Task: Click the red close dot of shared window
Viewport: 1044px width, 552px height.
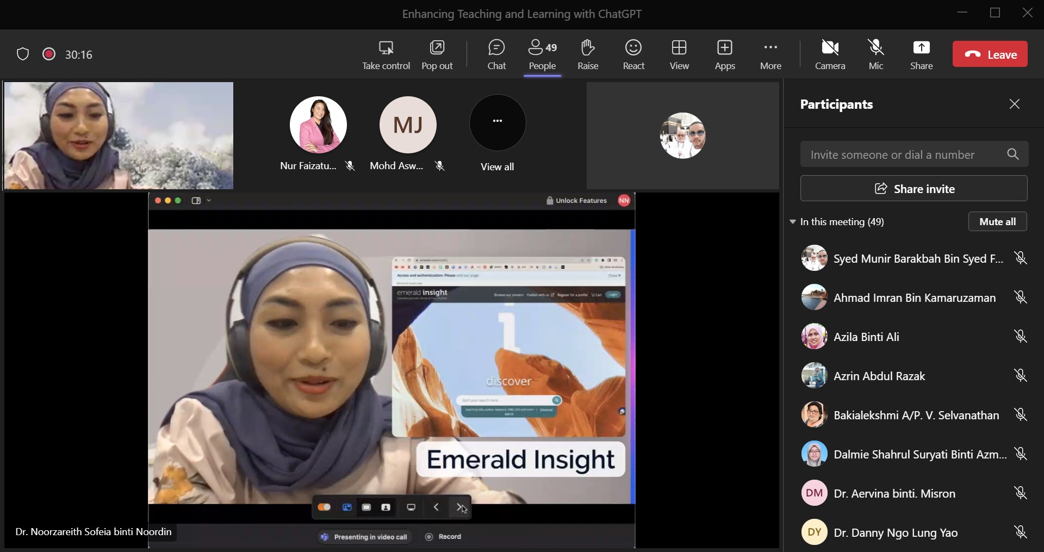Action: pos(158,201)
